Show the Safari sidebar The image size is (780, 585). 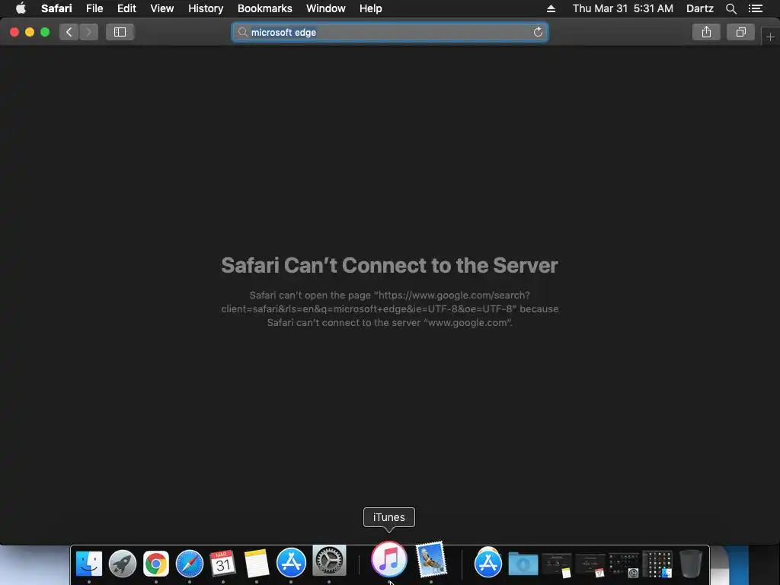[120, 32]
